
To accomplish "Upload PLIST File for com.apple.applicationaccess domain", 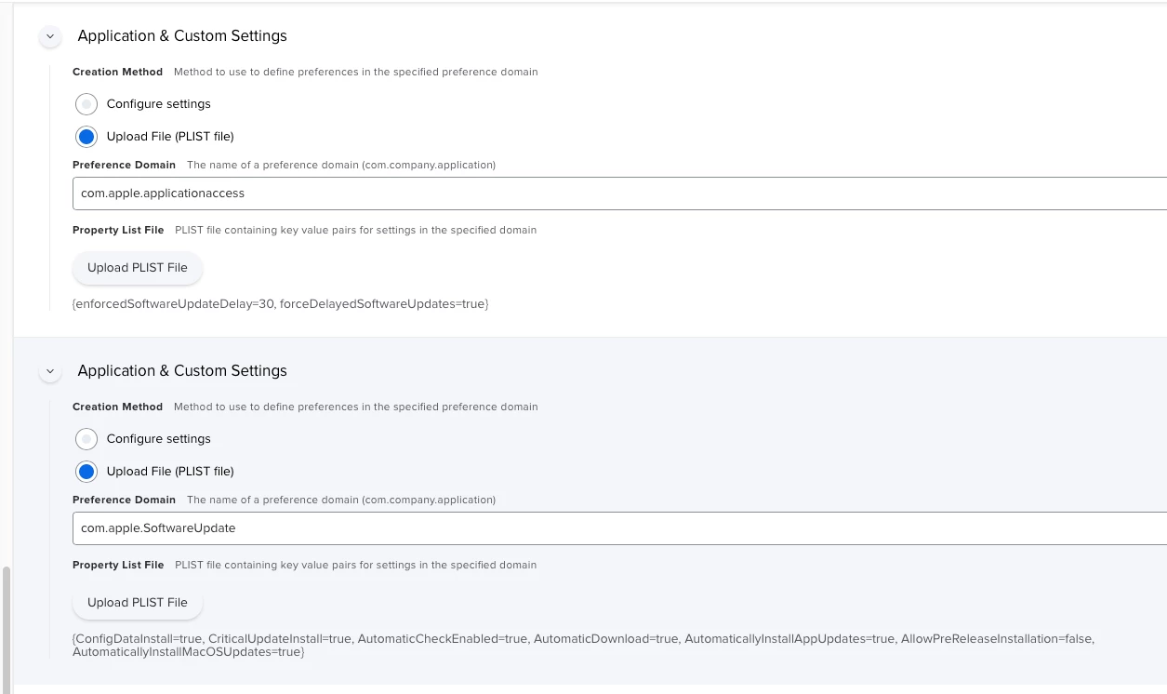I will point(138,268).
